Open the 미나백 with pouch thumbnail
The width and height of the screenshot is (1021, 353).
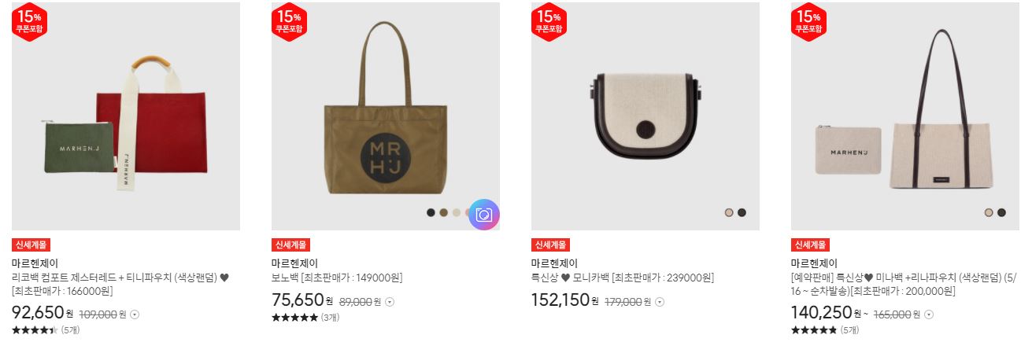pyautogui.click(x=905, y=116)
